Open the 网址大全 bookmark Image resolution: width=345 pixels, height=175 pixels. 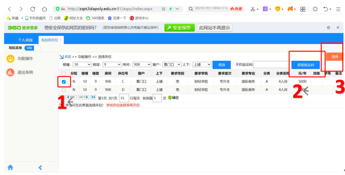[73, 18]
